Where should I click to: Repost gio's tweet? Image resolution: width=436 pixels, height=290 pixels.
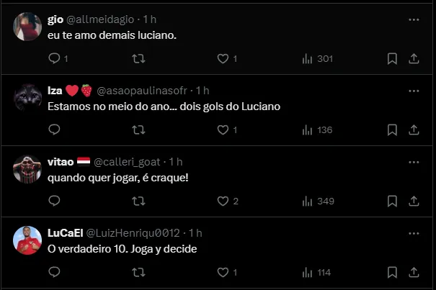(x=138, y=59)
